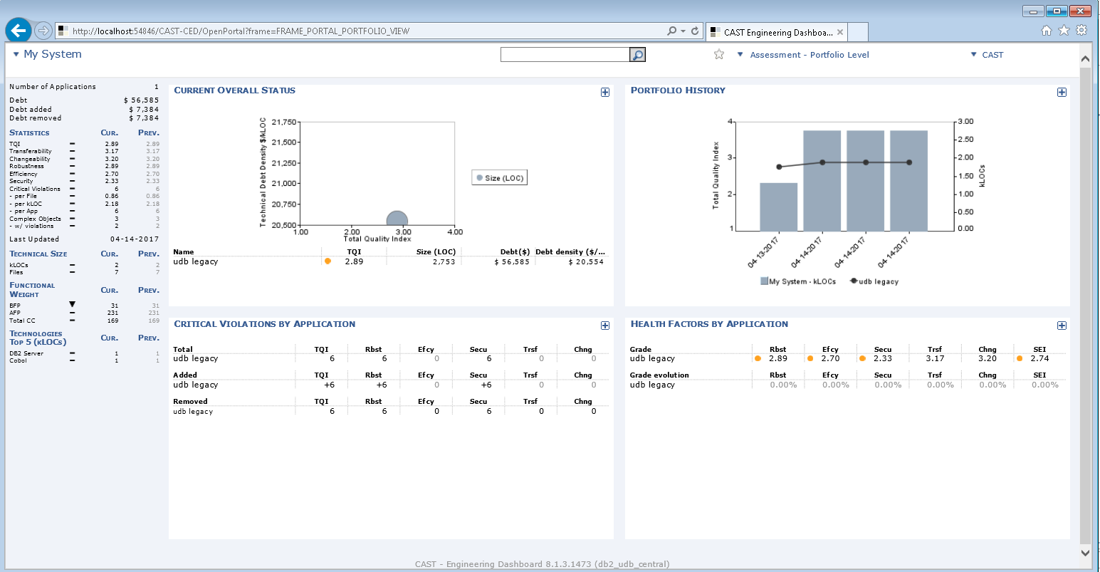Open the My System dropdown
This screenshot has height=572, width=1100.
47,54
